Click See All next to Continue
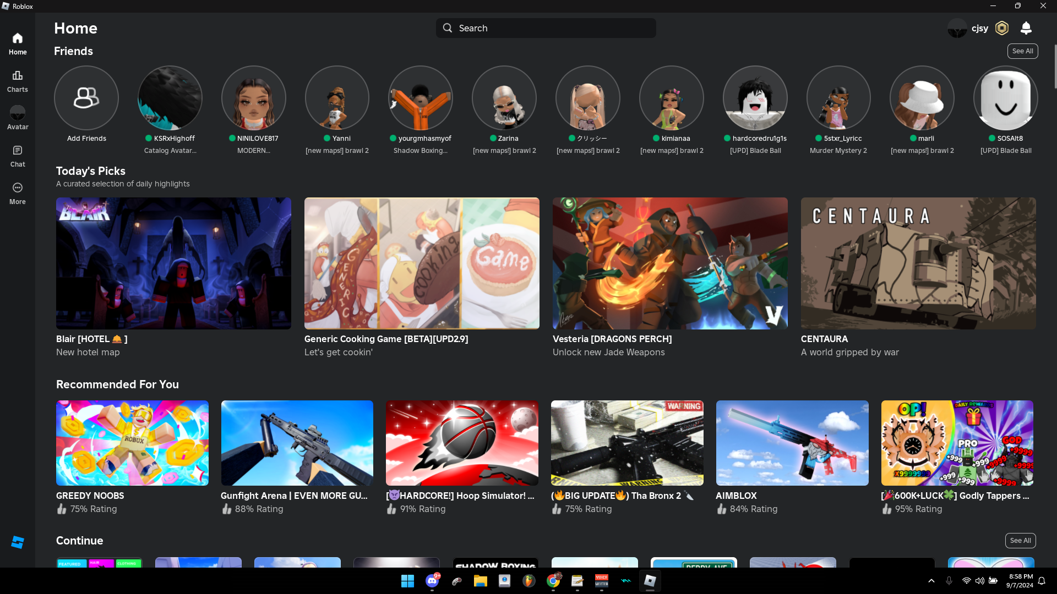This screenshot has width=1057, height=594. pyautogui.click(x=1020, y=541)
